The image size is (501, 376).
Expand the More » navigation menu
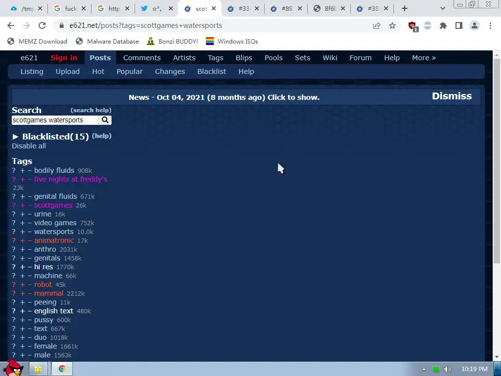coord(424,58)
